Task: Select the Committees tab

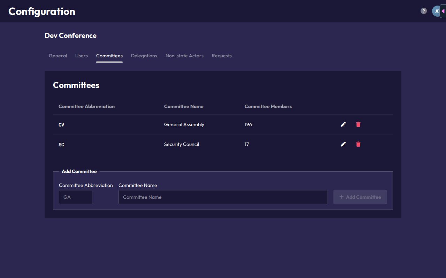Action: coord(109,56)
